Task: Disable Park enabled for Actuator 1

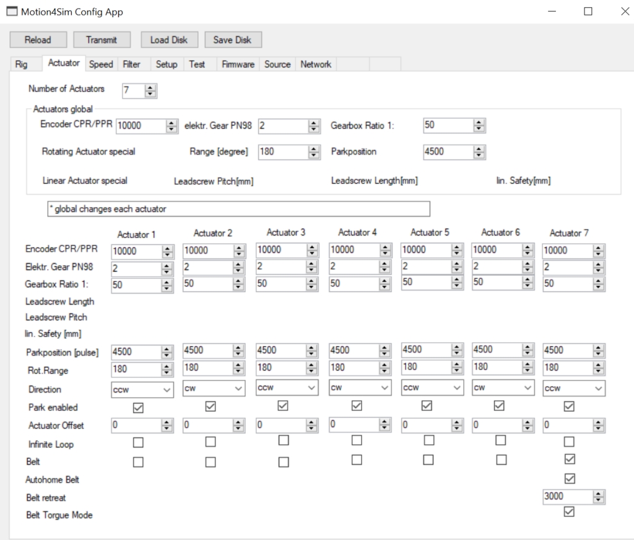Action: (138, 408)
